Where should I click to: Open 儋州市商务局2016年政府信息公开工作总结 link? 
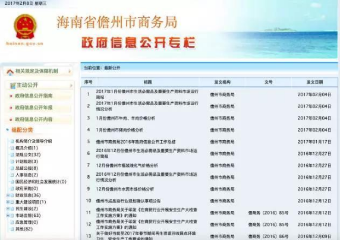pyautogui.click(x=136, y=142)
